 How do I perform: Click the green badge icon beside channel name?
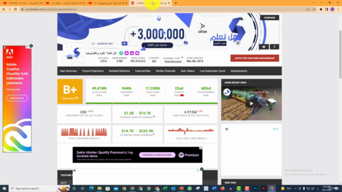[x=121, y=53]
